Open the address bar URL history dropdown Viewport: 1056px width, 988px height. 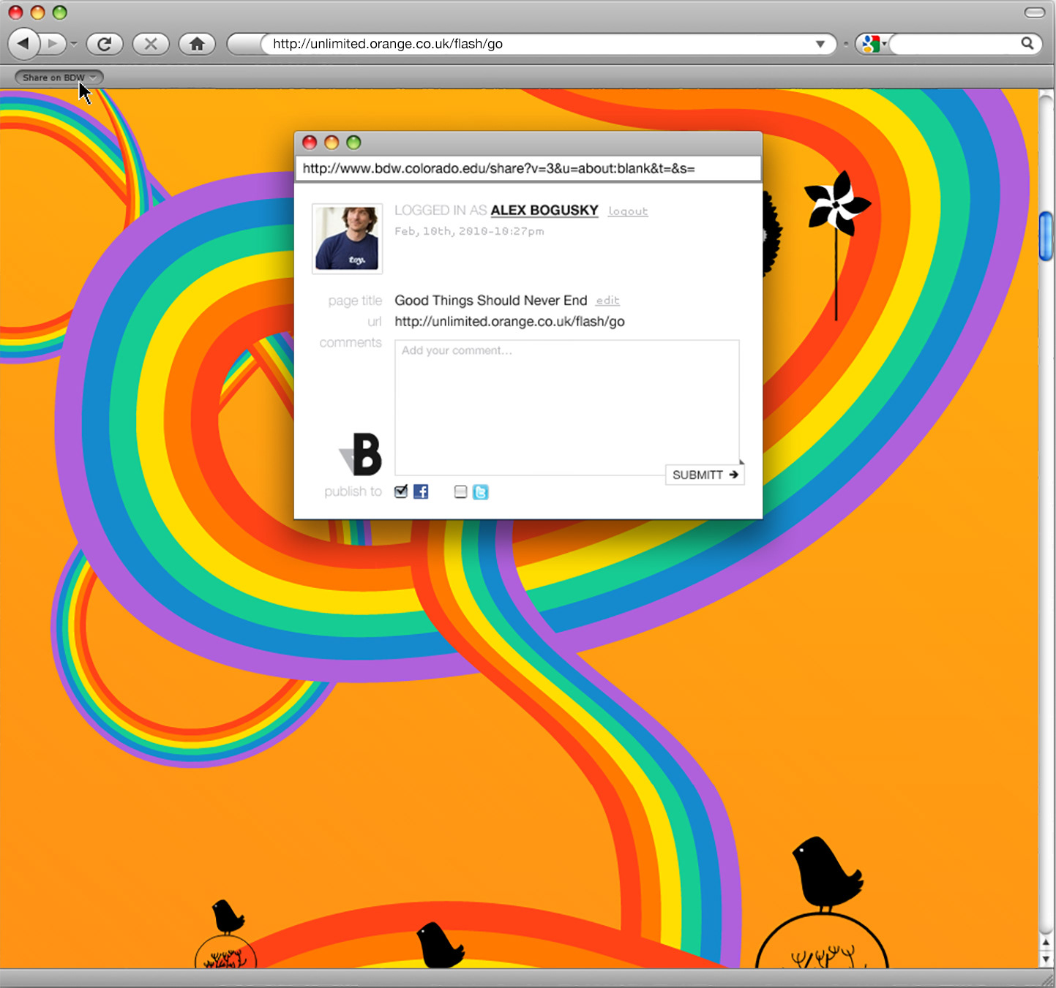(820, 44)
